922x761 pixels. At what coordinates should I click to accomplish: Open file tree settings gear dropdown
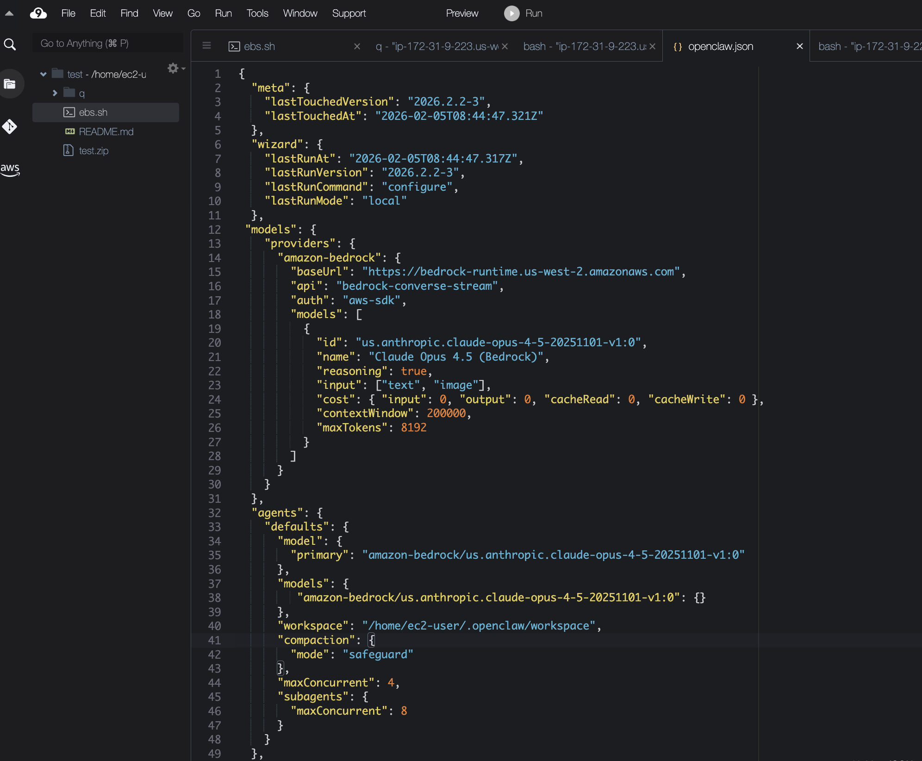click(x=175, y=69)
